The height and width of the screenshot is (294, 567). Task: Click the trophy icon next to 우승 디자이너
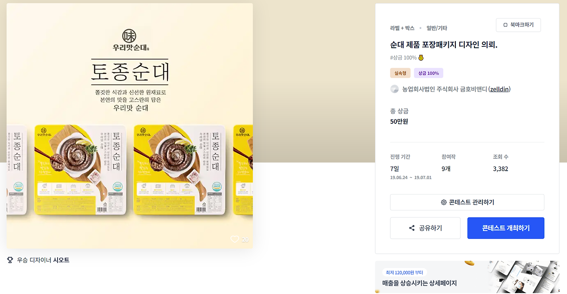click(x=10, y=260)
